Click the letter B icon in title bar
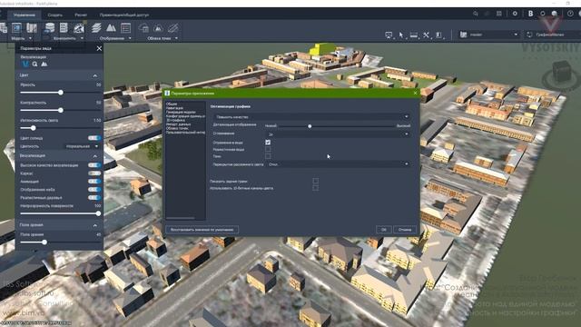Image resolution: width=581 pixels, height=327 pixels. coord(530,14)
